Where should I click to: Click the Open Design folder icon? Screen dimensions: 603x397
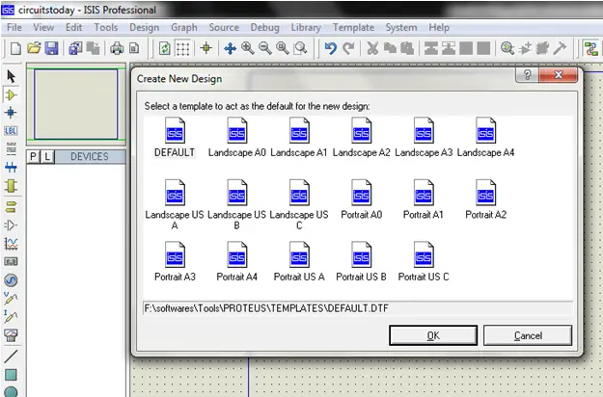click(34, 48)
